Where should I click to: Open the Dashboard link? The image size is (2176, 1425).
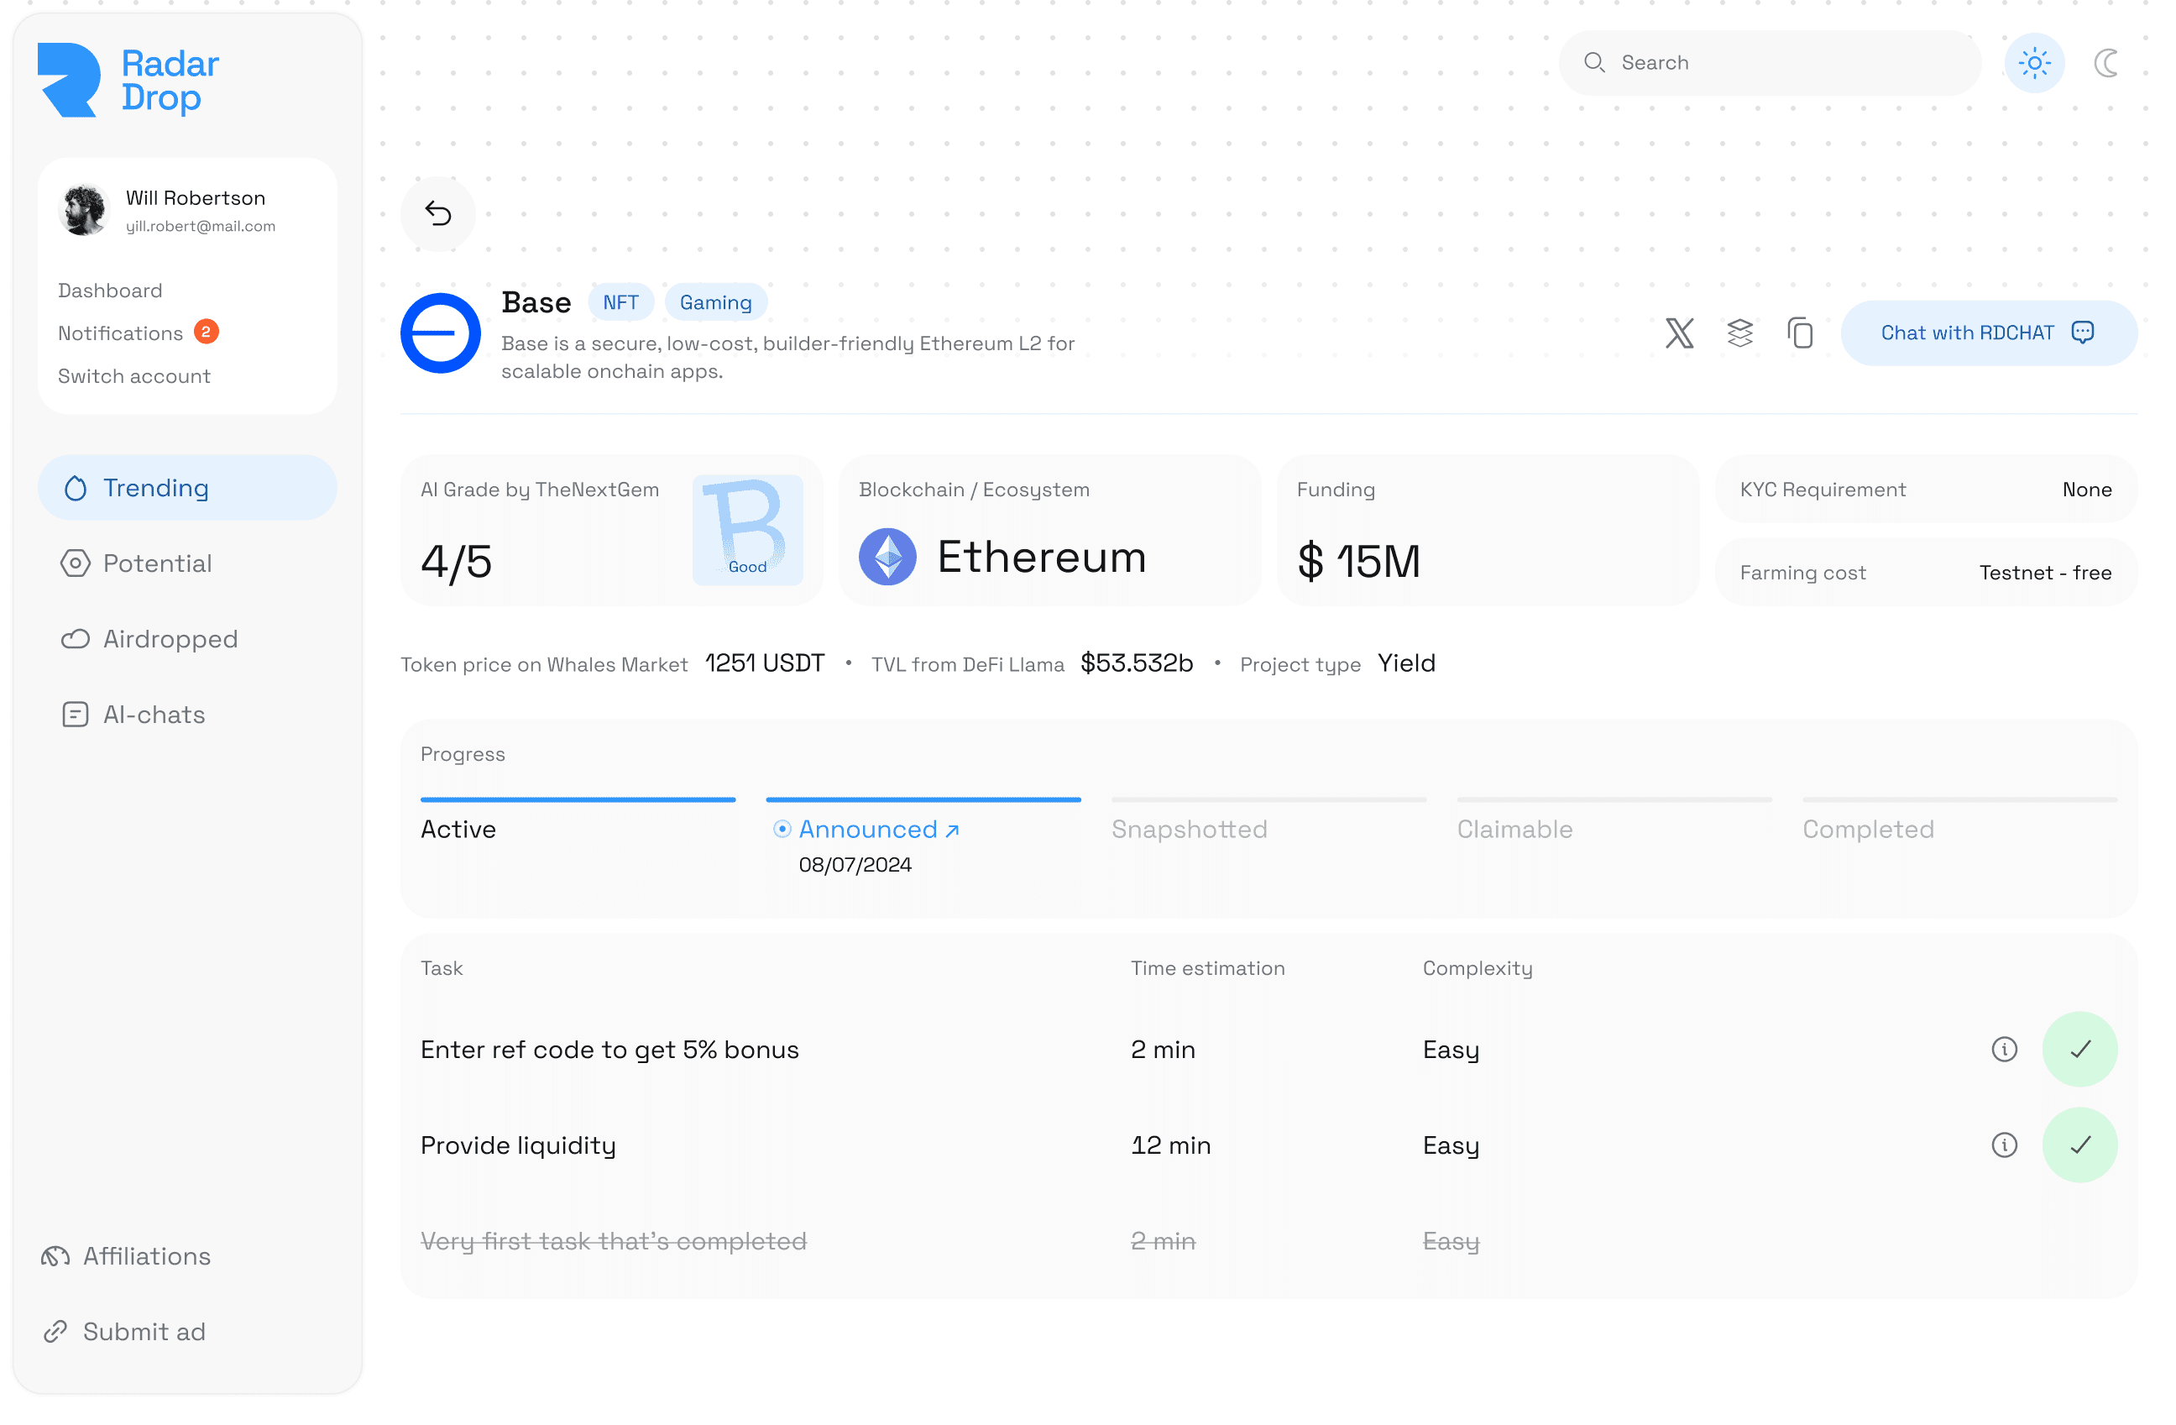[110, 291]
